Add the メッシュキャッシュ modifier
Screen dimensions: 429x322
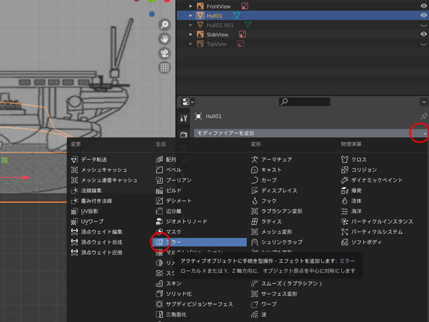tap(99, 170)
